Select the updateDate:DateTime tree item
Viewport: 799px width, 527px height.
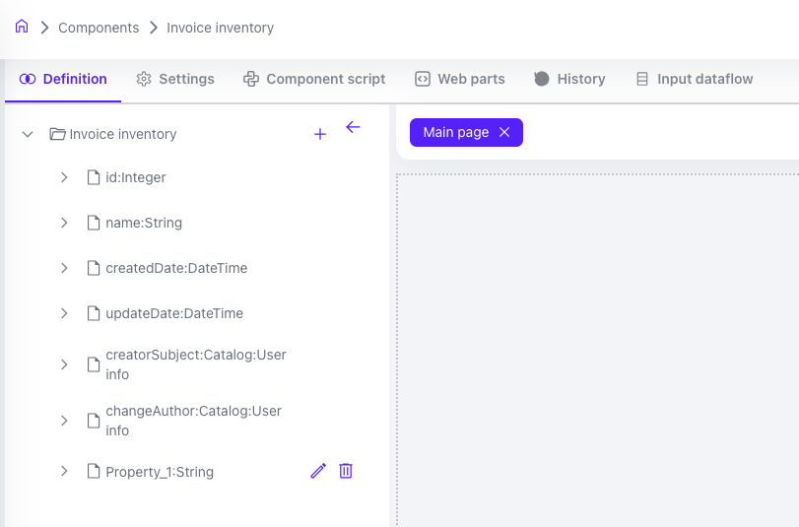174,313
